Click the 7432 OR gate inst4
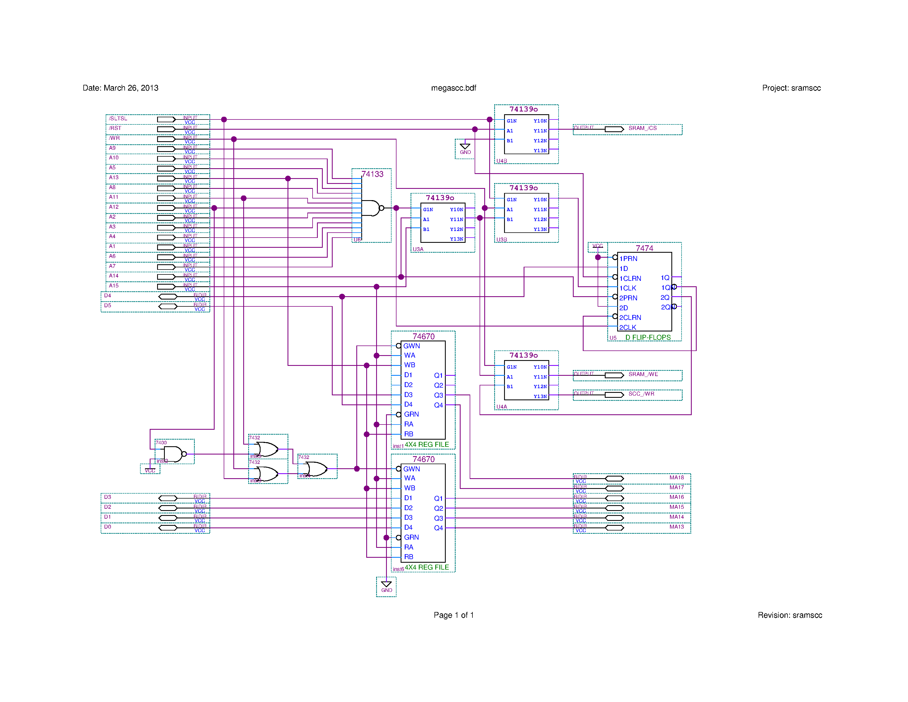The width and height of the screenshot is (908, 702). tap(316, 469)
